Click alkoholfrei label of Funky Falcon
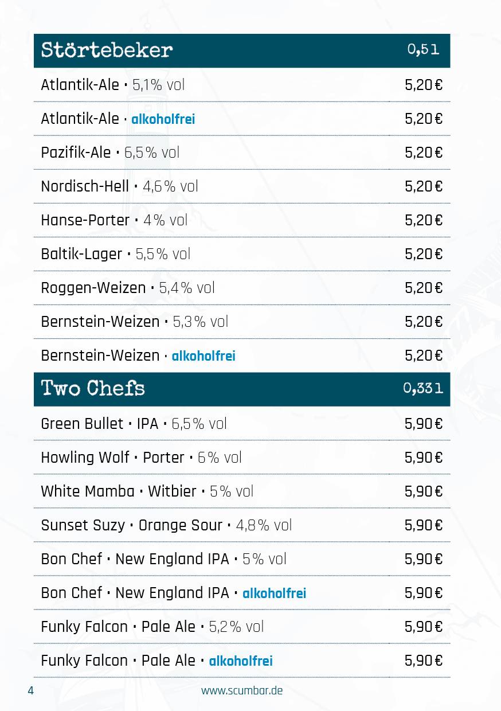 pos(241,661)
